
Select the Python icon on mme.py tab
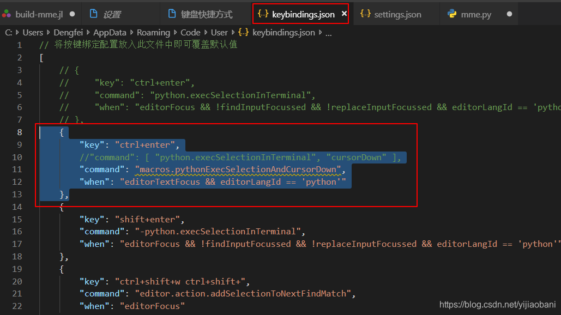(x=451, y=14)
